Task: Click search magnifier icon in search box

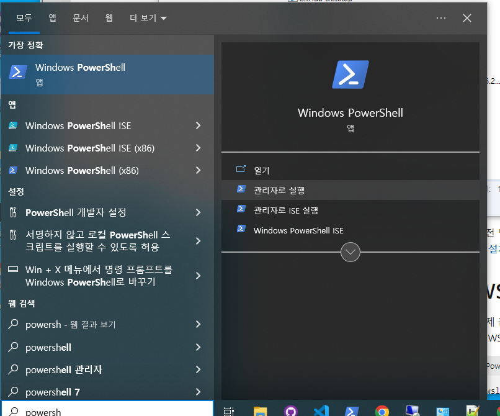Action: point(14,411)
